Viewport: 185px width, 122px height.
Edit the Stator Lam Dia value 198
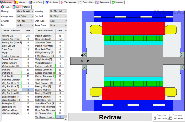click(28, 46)
